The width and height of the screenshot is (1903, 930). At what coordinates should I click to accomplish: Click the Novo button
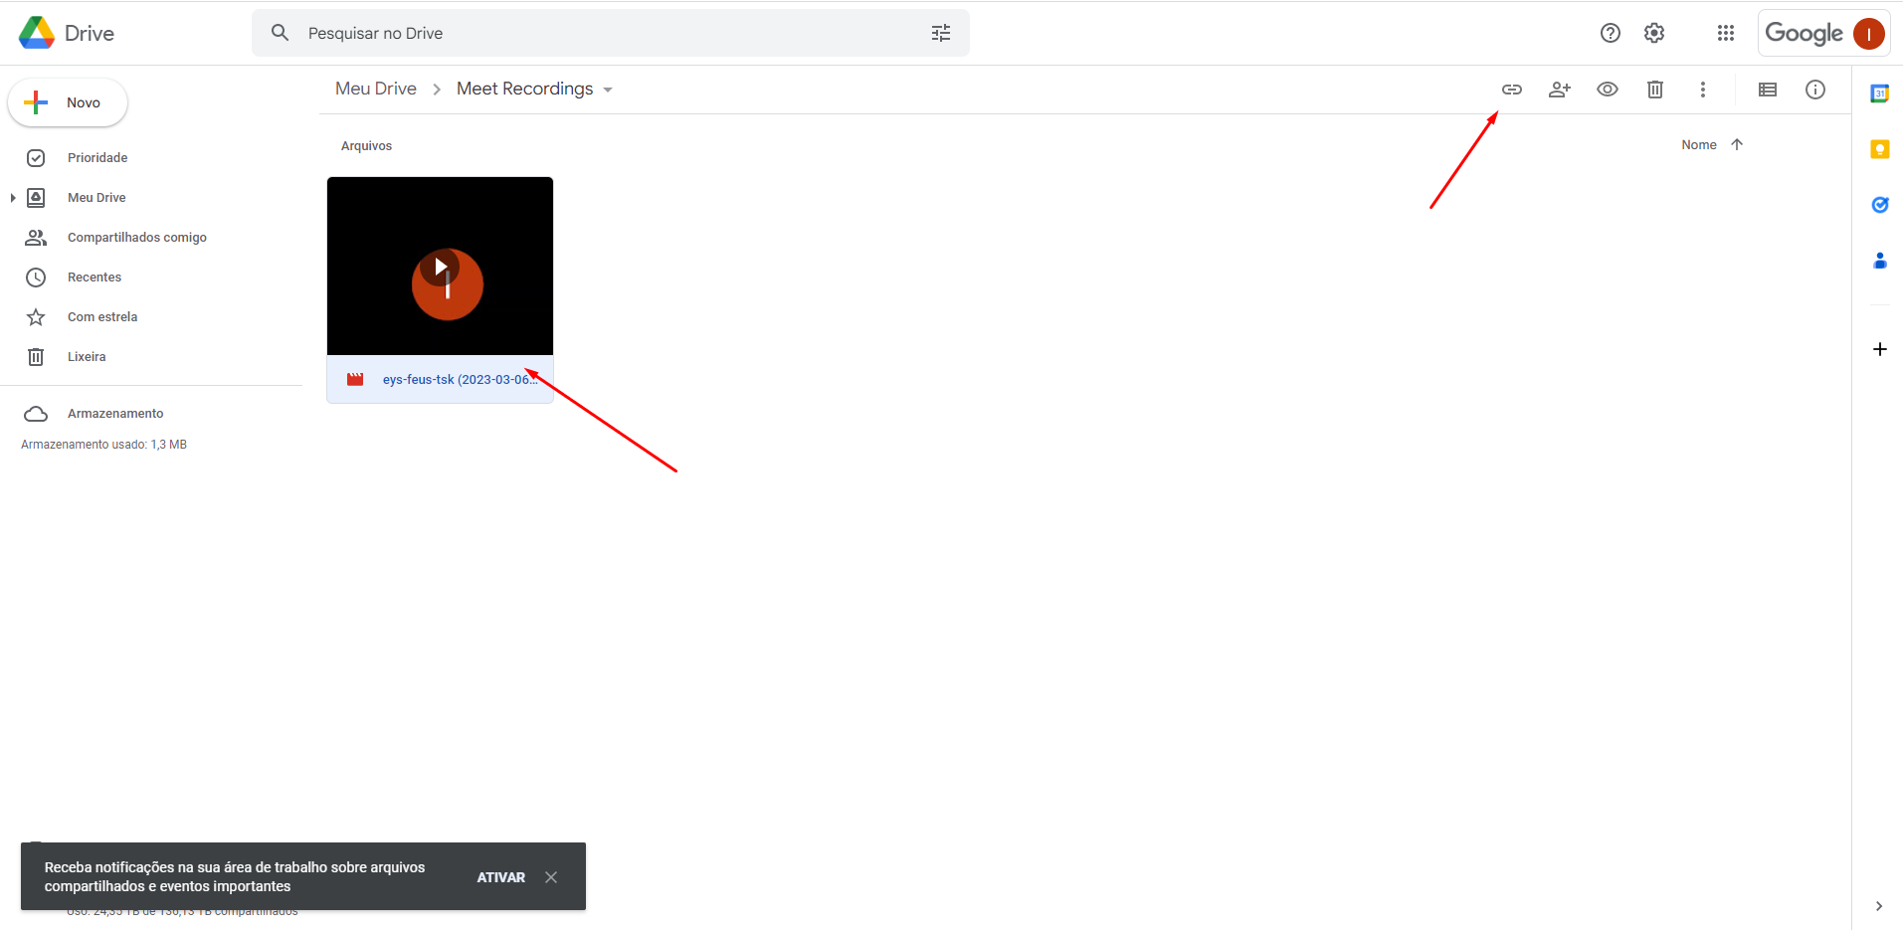(68, 102)
